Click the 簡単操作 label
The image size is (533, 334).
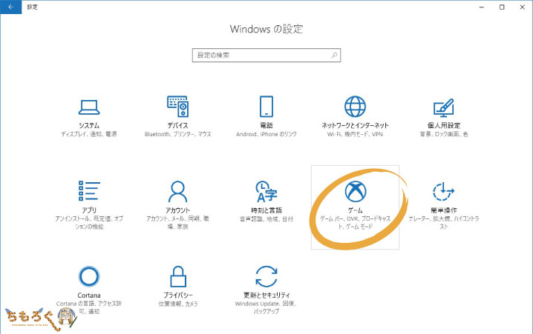coord(444,210)
